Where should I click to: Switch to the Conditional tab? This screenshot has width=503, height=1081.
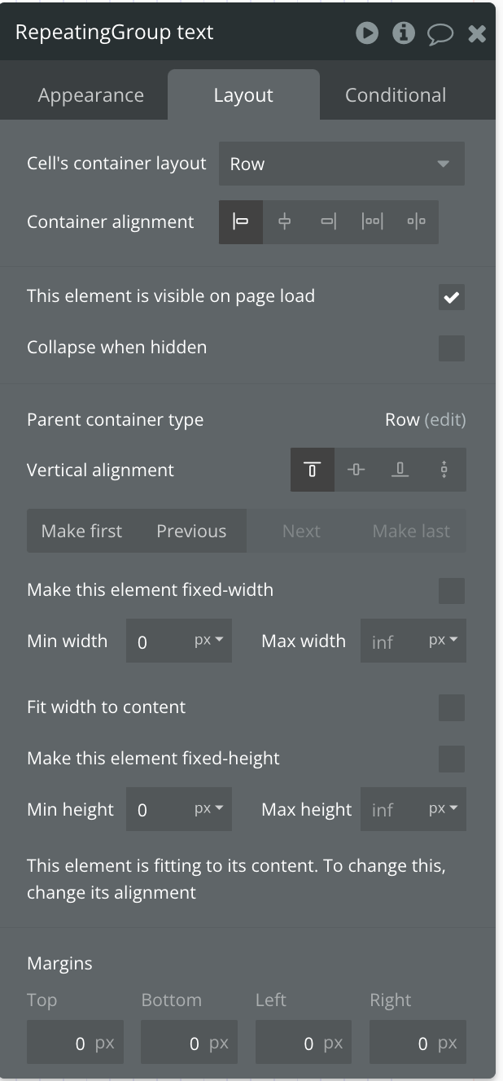click(396, 95)
